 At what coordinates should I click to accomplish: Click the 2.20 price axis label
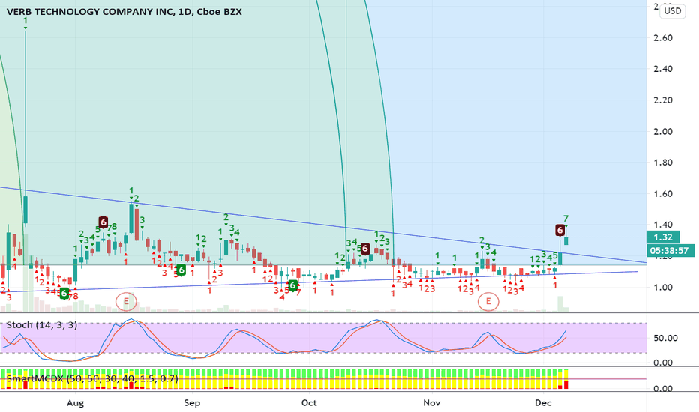point(663,100)
